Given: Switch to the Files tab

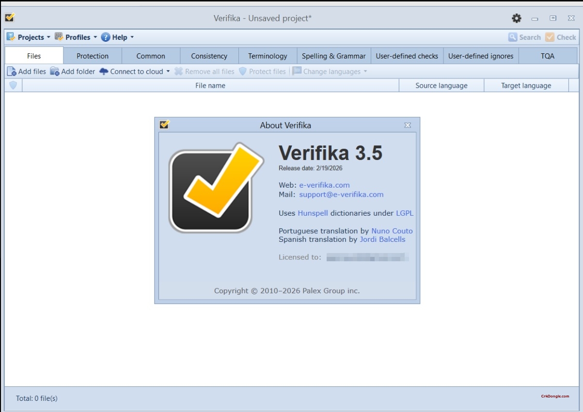Looking at the screenshot, I should click(x=34, y=56).
